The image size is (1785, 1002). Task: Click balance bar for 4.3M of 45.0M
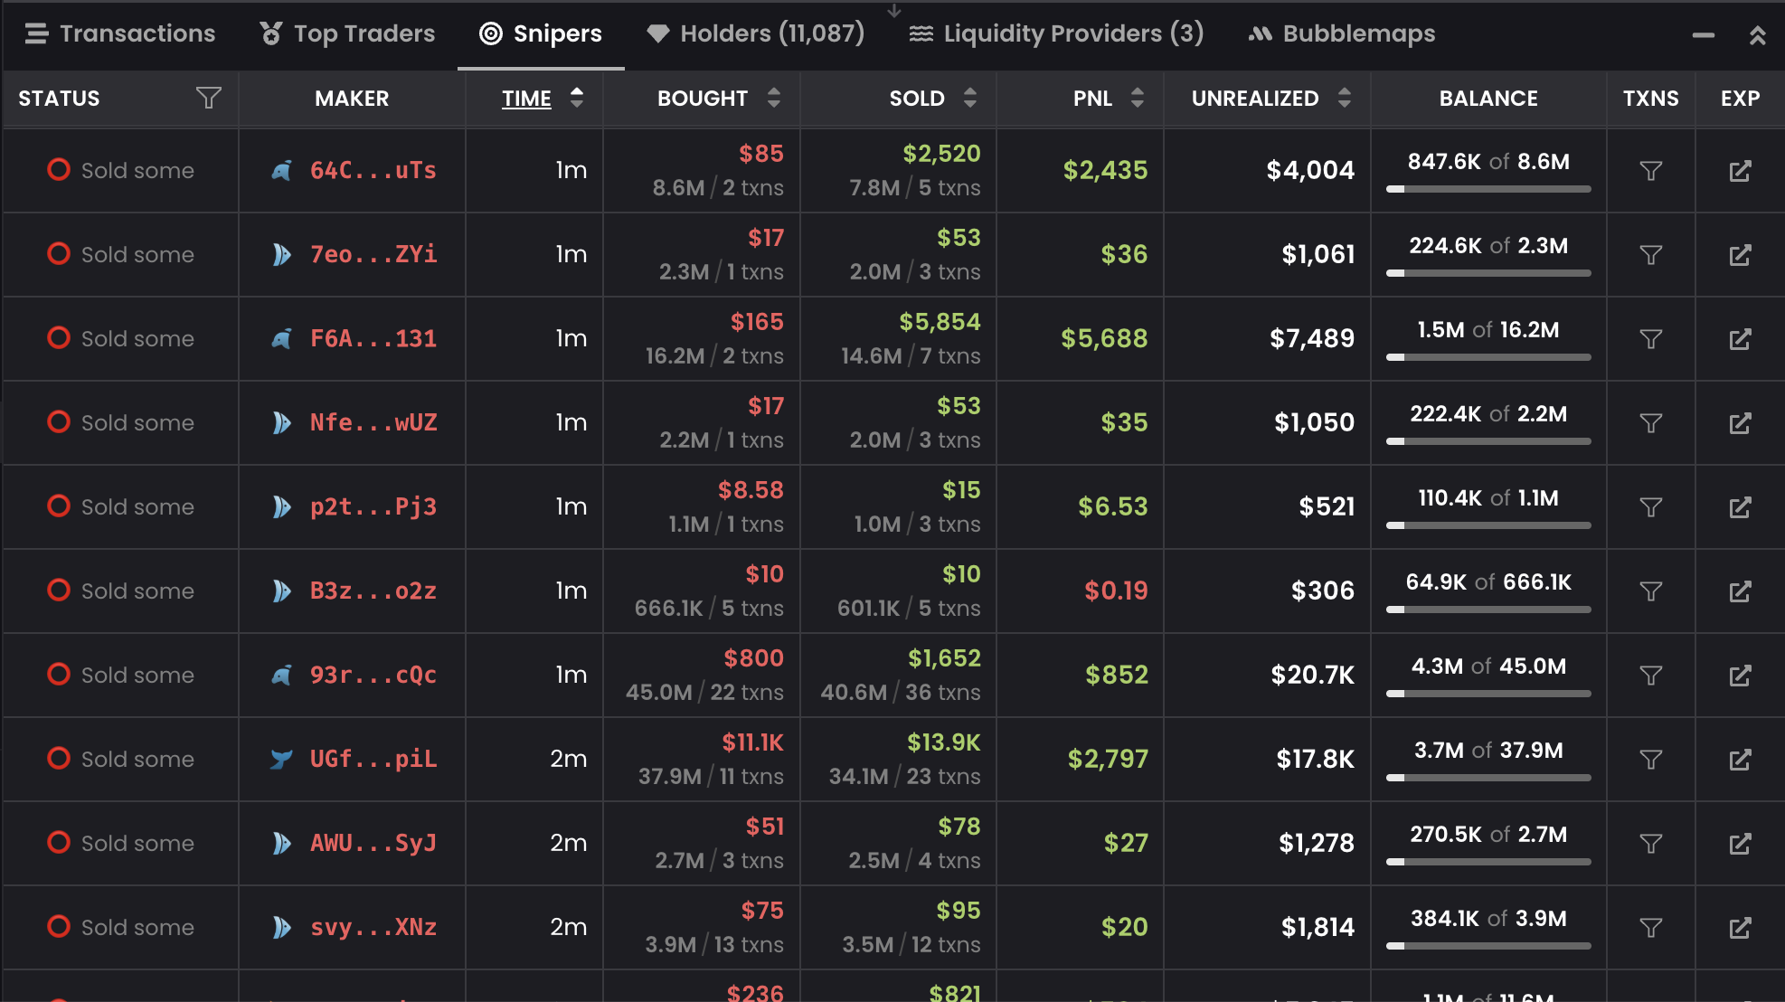coord(1488,694)
